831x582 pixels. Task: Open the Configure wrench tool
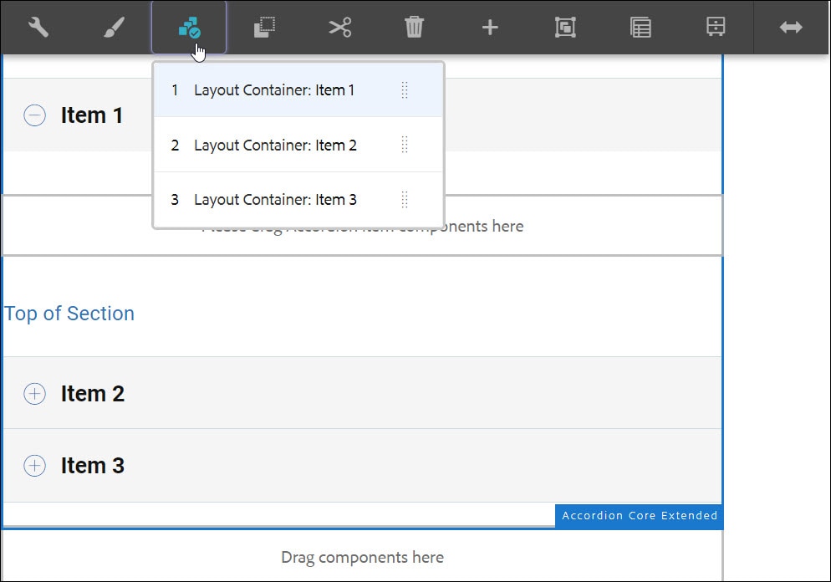pos(38,27)
